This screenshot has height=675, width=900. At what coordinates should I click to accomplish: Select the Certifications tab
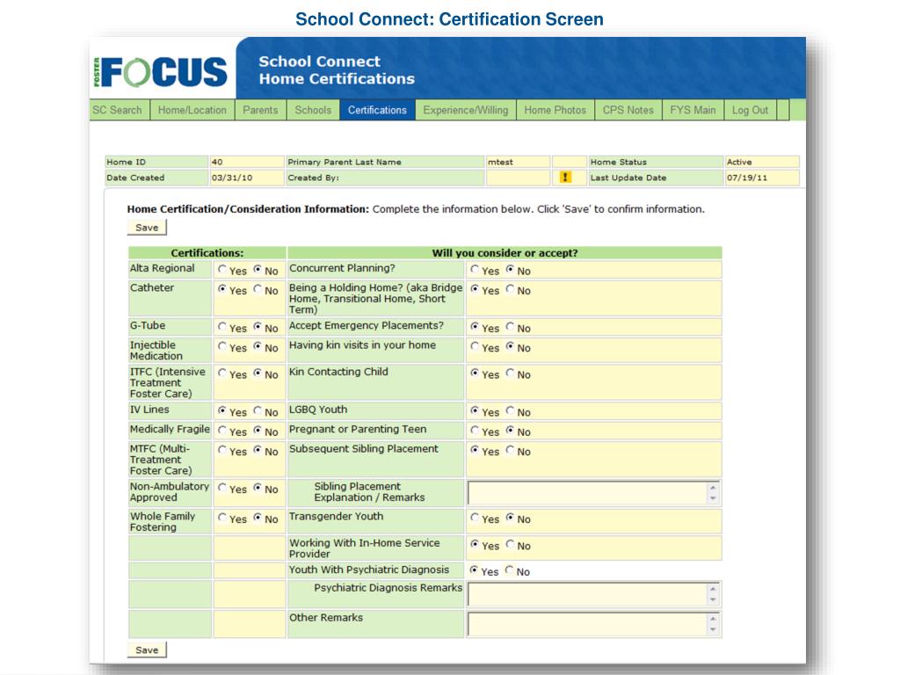(377, 110)
